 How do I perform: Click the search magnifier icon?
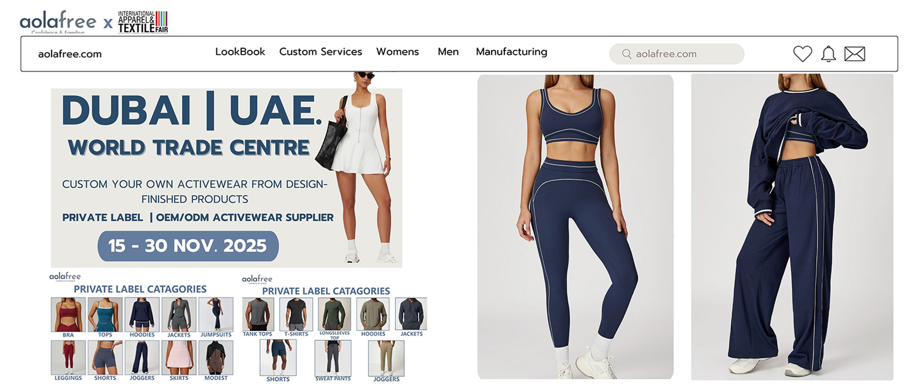tap(627, 54)
